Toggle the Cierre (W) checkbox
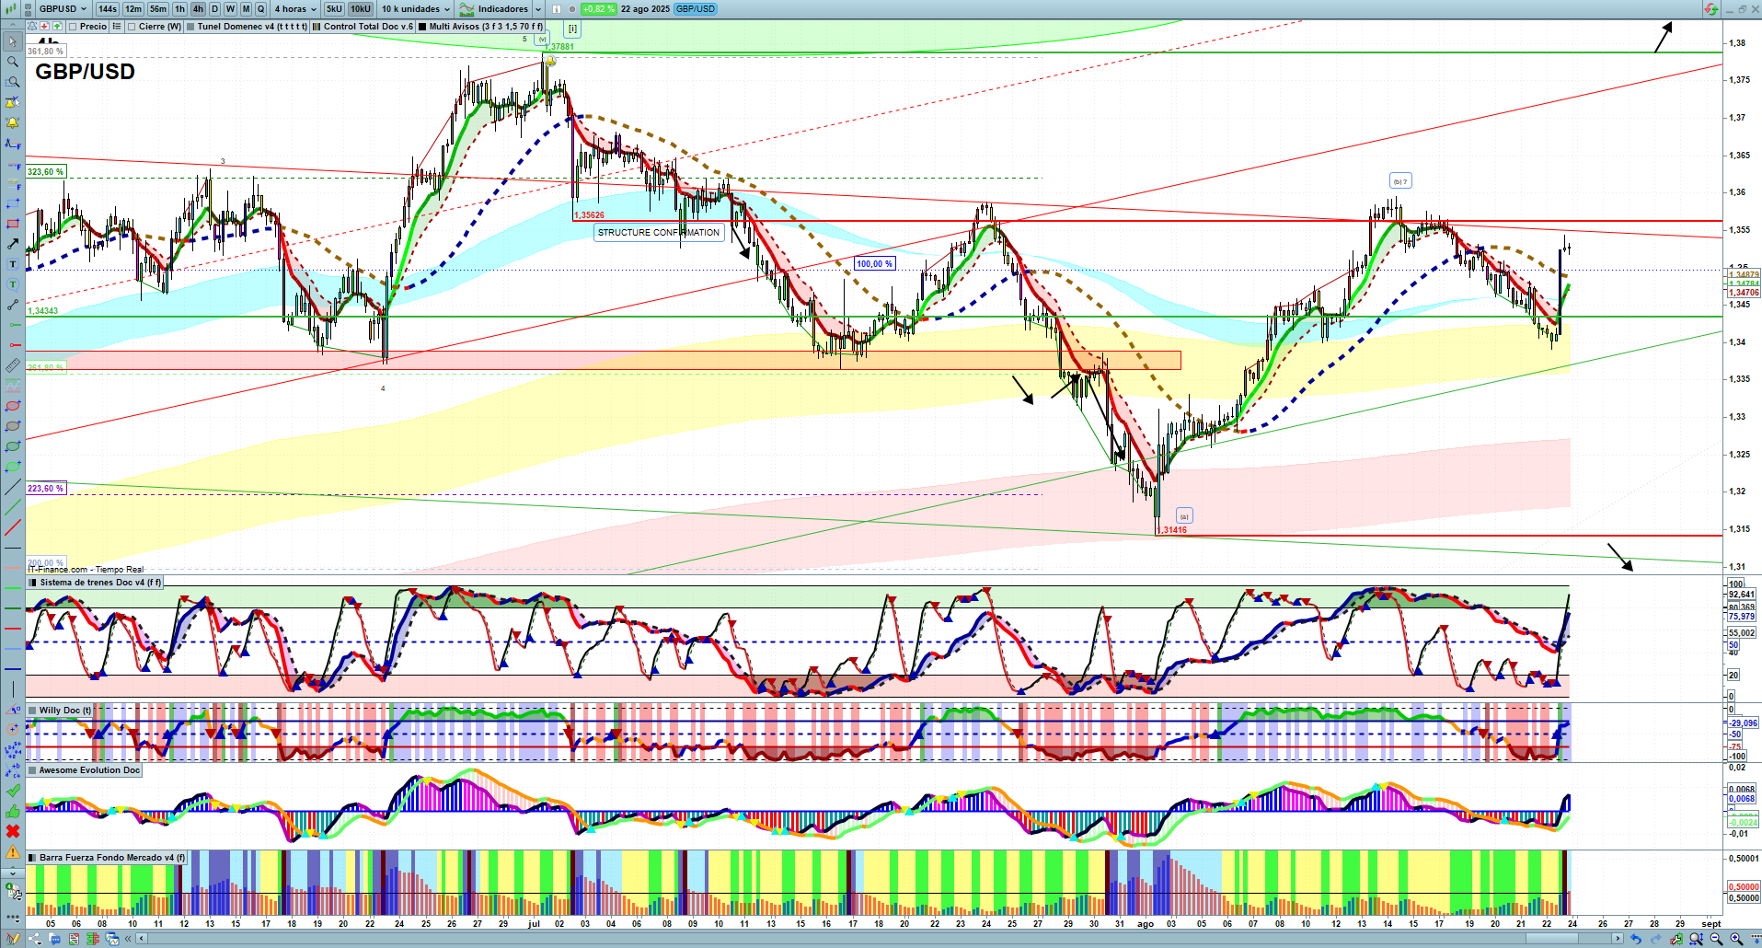This screenshot has width=1762, height=948. point(132,27)
